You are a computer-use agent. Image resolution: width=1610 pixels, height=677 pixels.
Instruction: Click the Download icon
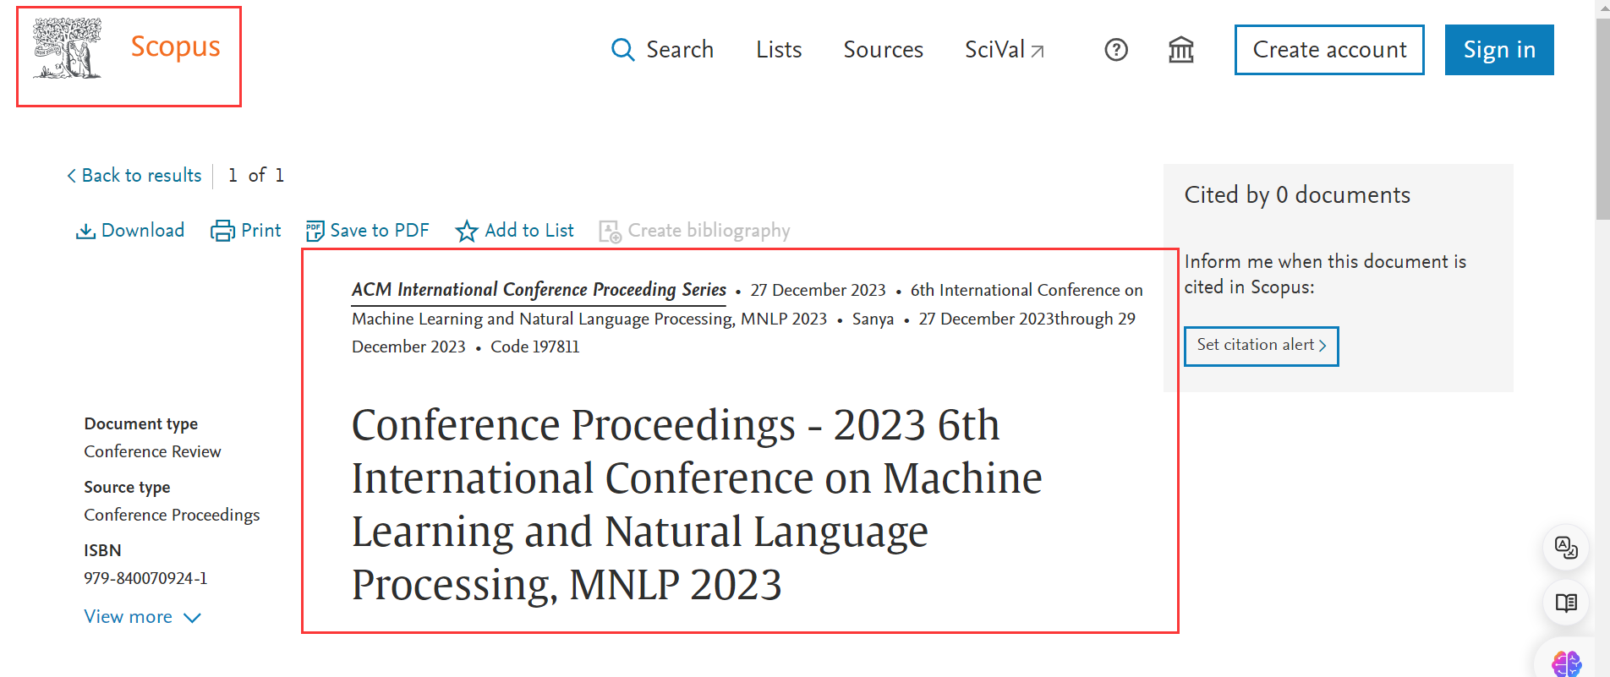coord(85,231)
